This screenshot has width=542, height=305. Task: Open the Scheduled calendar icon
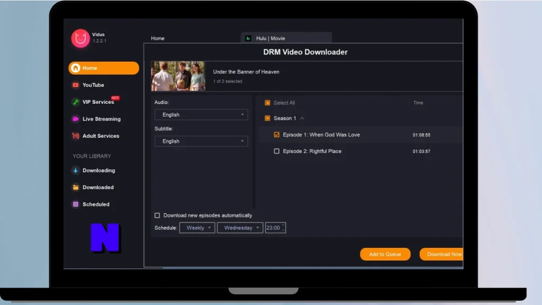click(75, 204)
